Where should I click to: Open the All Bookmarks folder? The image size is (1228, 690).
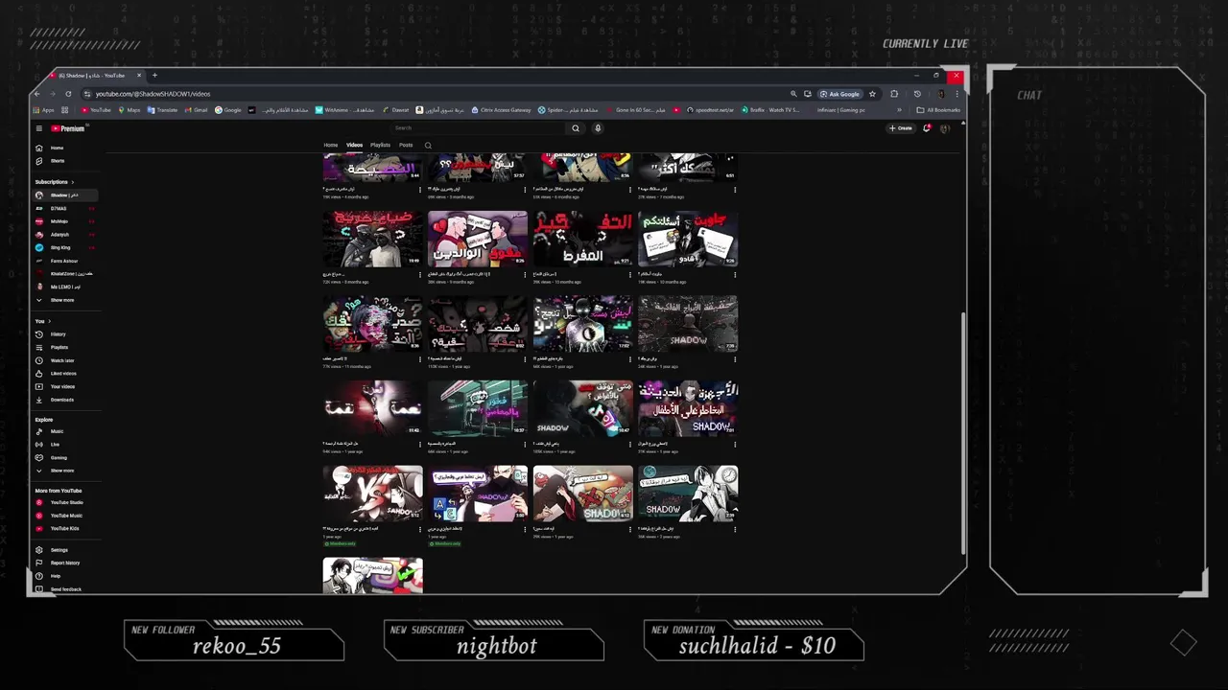coord(939,110)
